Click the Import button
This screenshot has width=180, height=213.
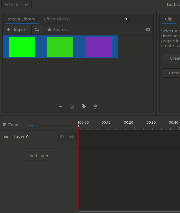click(x=17, y=30)
